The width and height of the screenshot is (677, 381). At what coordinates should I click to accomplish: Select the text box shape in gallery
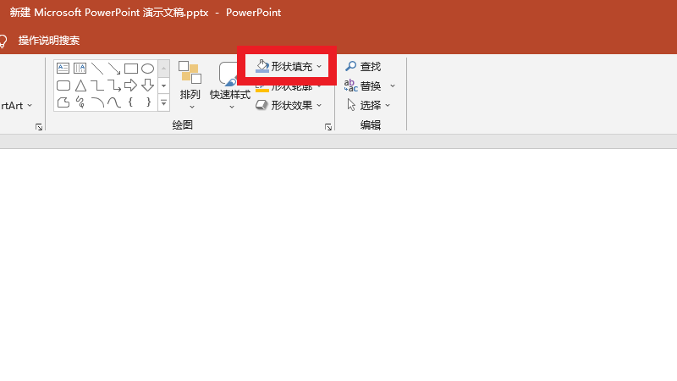(63, 69)
